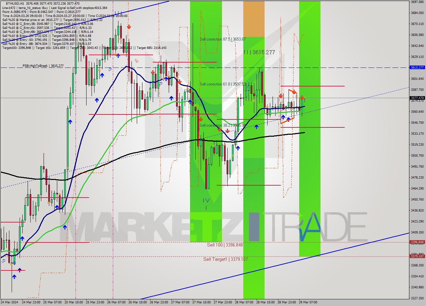The width and height of the screenshot is (426, 306).
Task: Click the red 3379.107 price tag on axis
Action: [417, 256]
